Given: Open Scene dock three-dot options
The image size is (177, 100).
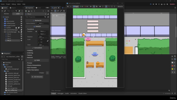Looking at the screenshot, I should (22, 11).
